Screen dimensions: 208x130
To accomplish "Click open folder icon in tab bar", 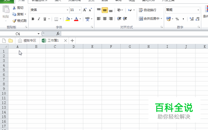I will coord(11,41).
